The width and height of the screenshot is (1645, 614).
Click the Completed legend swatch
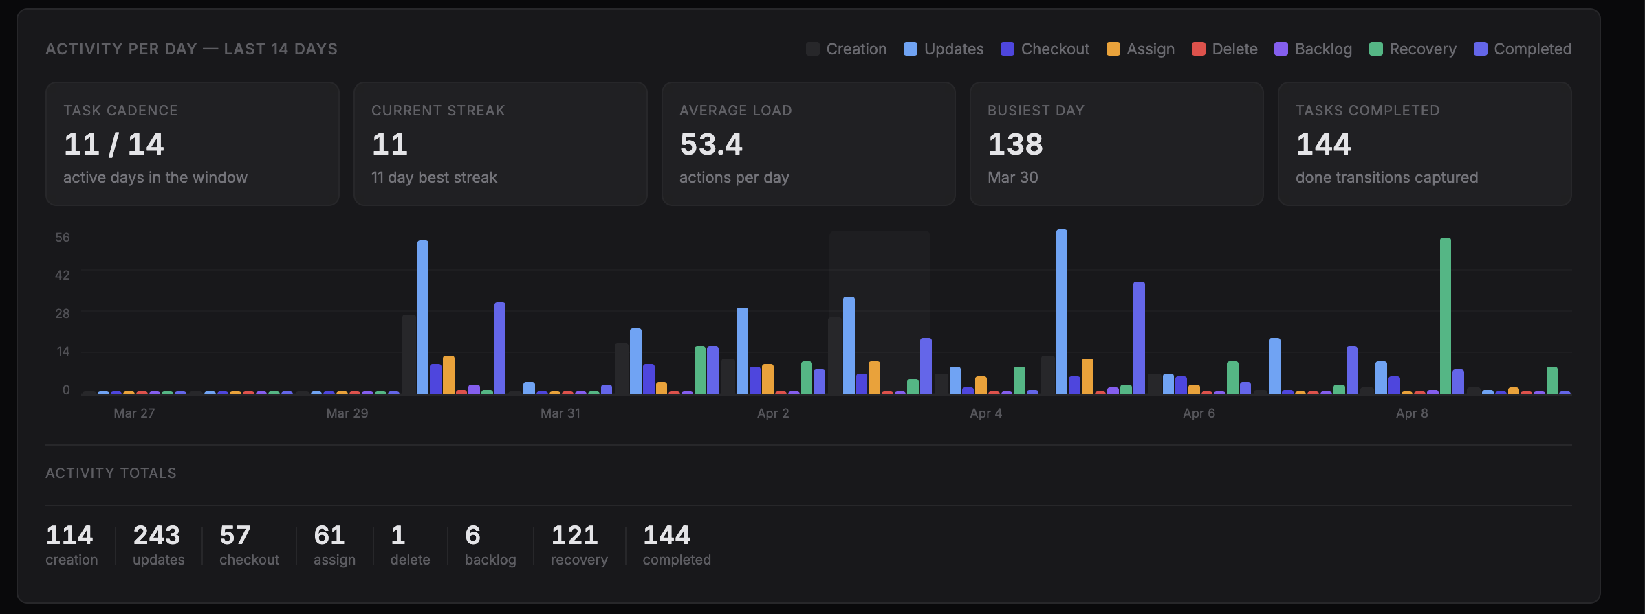point(1481,49)
